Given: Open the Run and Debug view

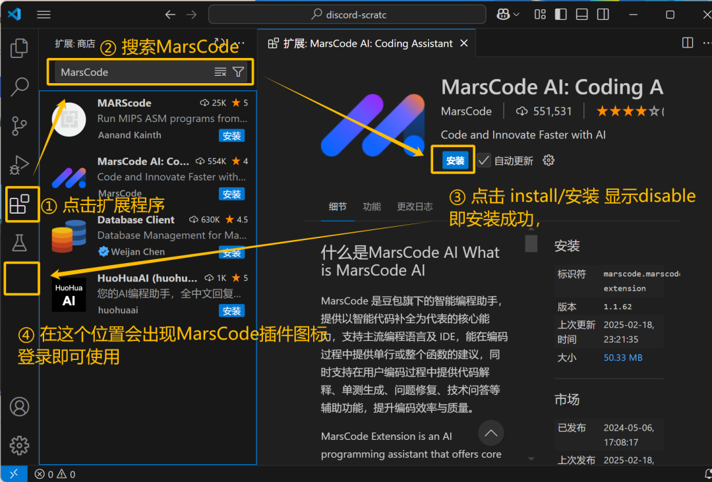Looking at the screenshot, I should (x=19, y=165).
